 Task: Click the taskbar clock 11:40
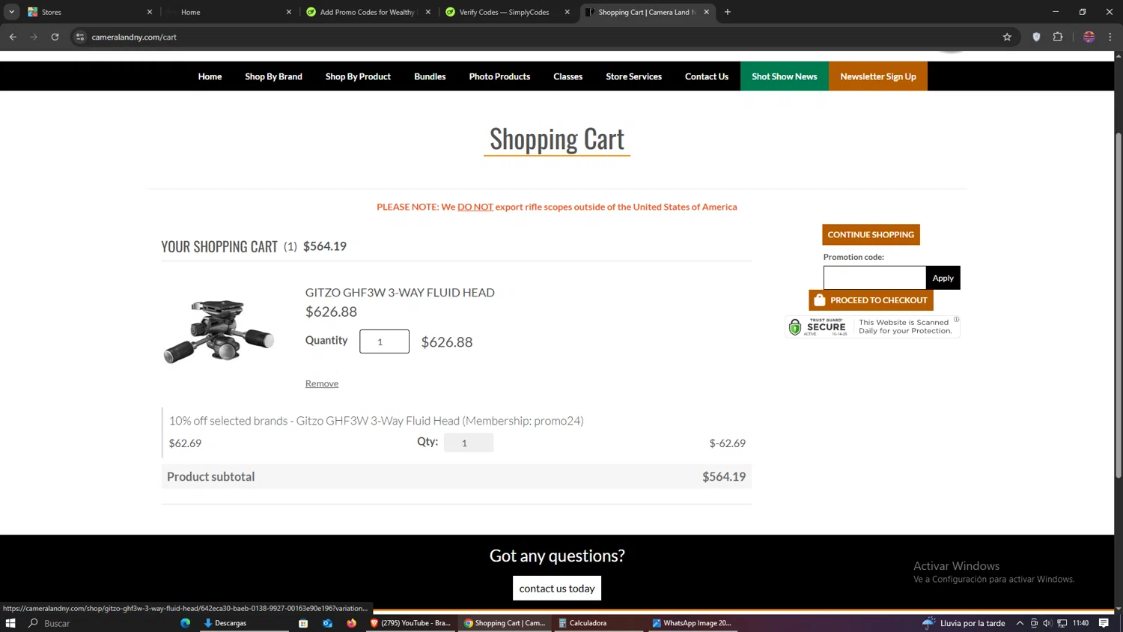click(1080, 623)
